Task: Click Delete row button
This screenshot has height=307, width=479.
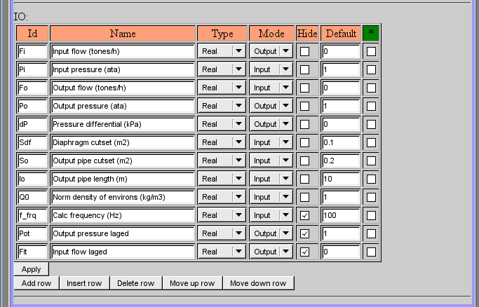Action: (135, 283)
